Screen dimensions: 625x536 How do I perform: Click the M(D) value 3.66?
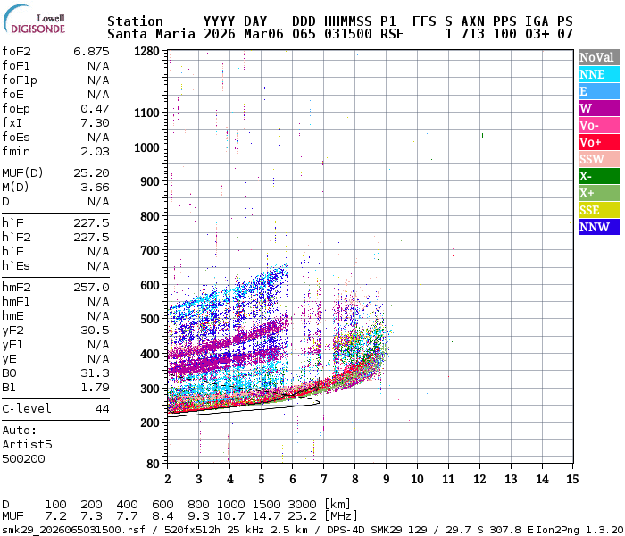pos(95,187)
